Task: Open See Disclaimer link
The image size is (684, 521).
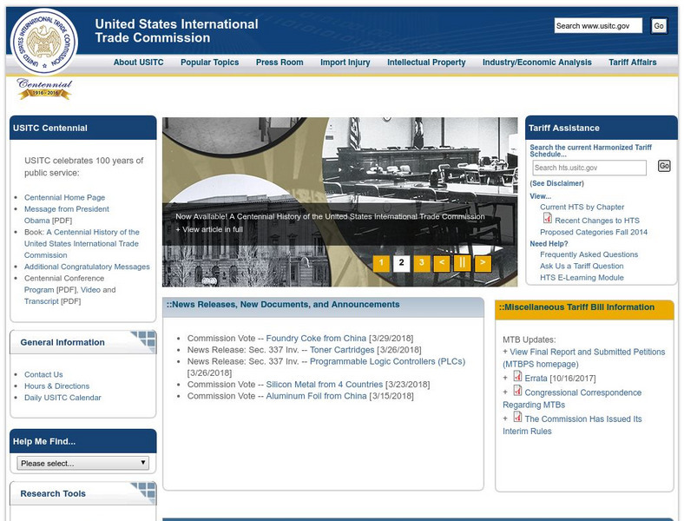Action: (556, 183)
